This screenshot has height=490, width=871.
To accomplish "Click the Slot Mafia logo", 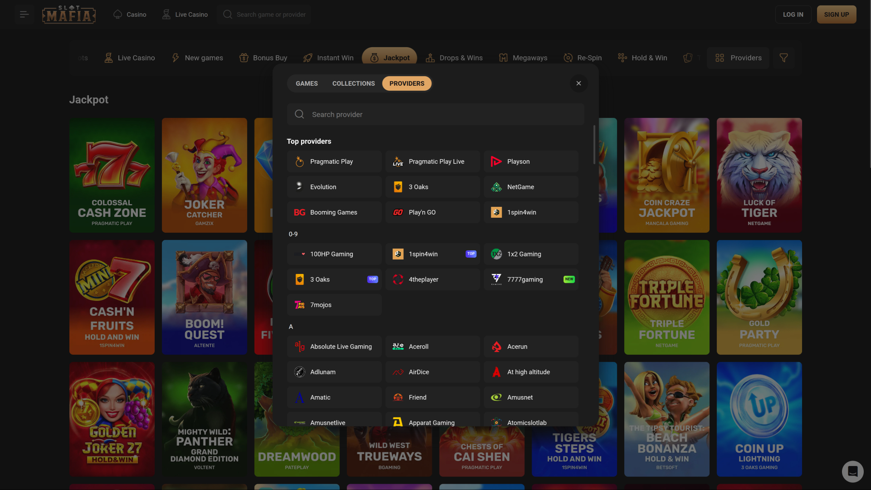I will pos(69,14).
